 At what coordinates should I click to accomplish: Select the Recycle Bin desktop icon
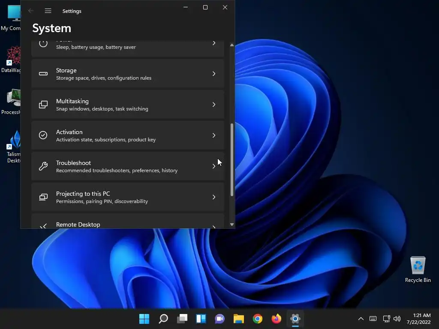pyautogui.click(x=418, y=269)
